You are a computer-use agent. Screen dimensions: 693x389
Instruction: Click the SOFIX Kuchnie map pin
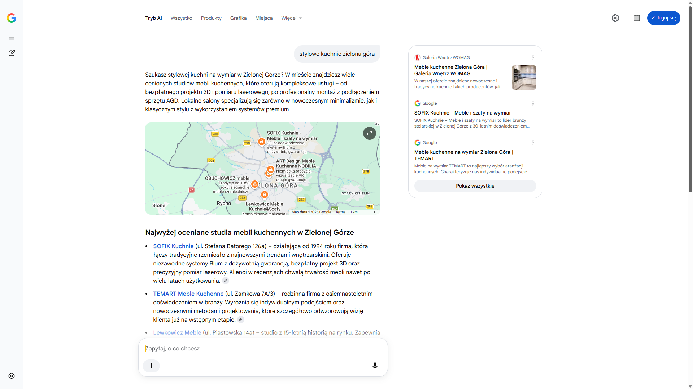tap(262, 142)
